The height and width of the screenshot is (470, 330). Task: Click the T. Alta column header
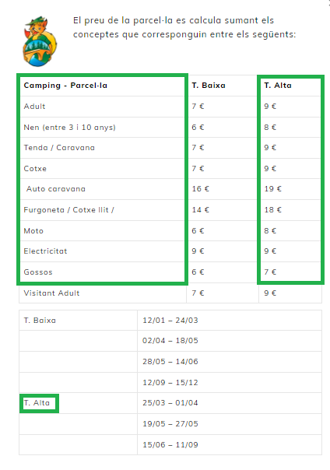point(278,86)
